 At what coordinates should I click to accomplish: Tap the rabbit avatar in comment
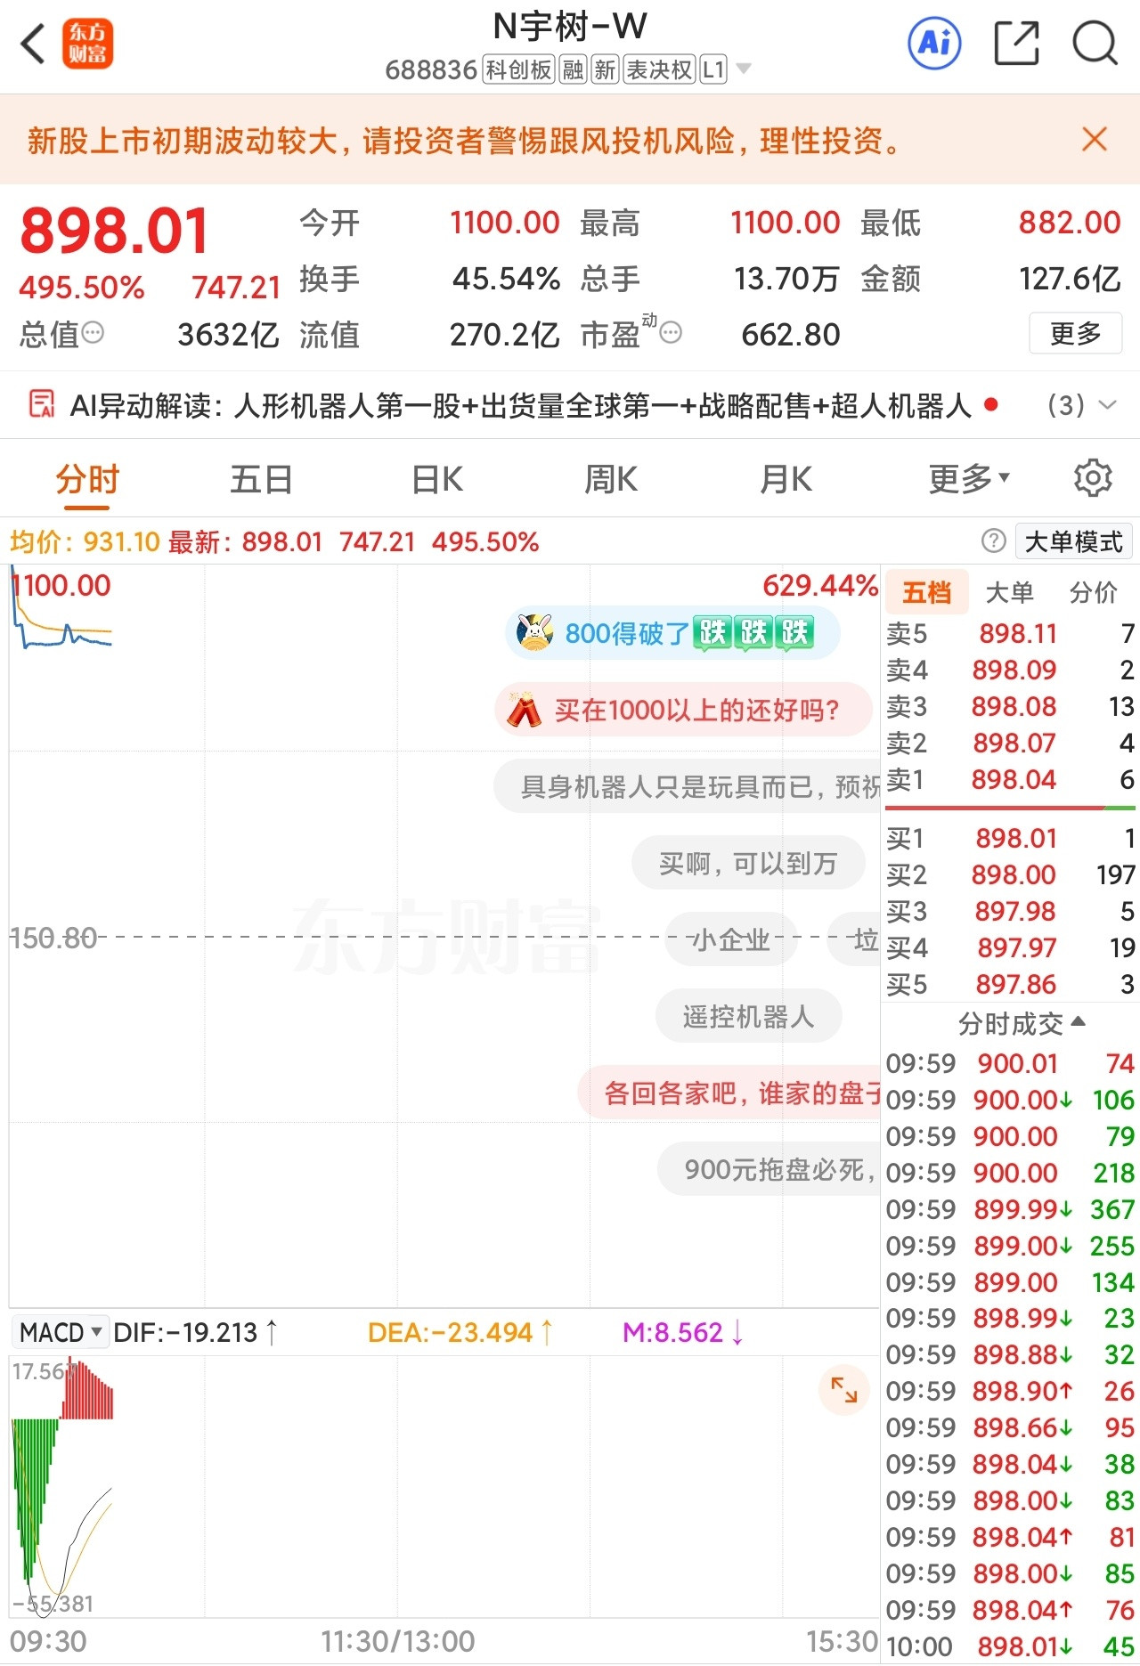[x=534, y=632]
